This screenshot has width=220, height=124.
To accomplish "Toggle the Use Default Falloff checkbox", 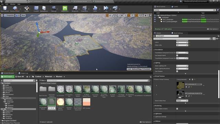I will [177, 55].
